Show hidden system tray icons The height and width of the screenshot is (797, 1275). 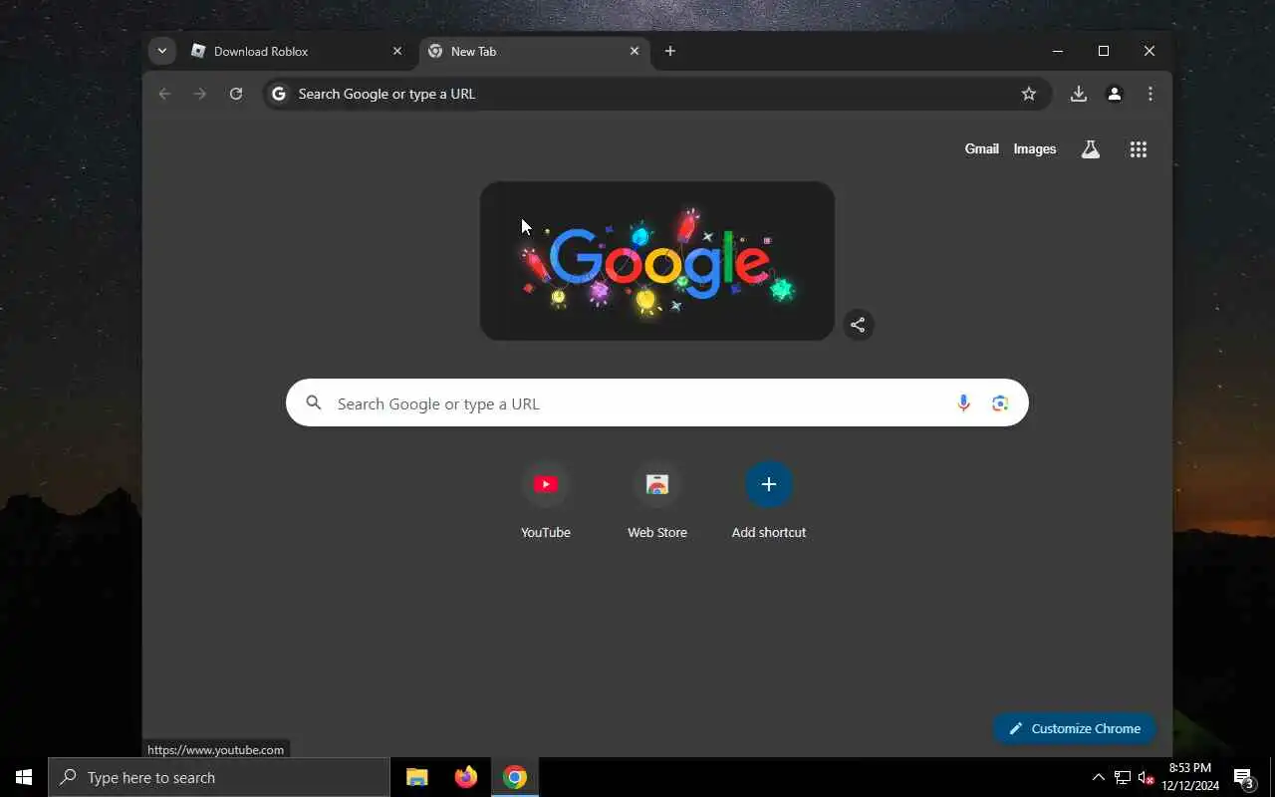point(1099,777)
